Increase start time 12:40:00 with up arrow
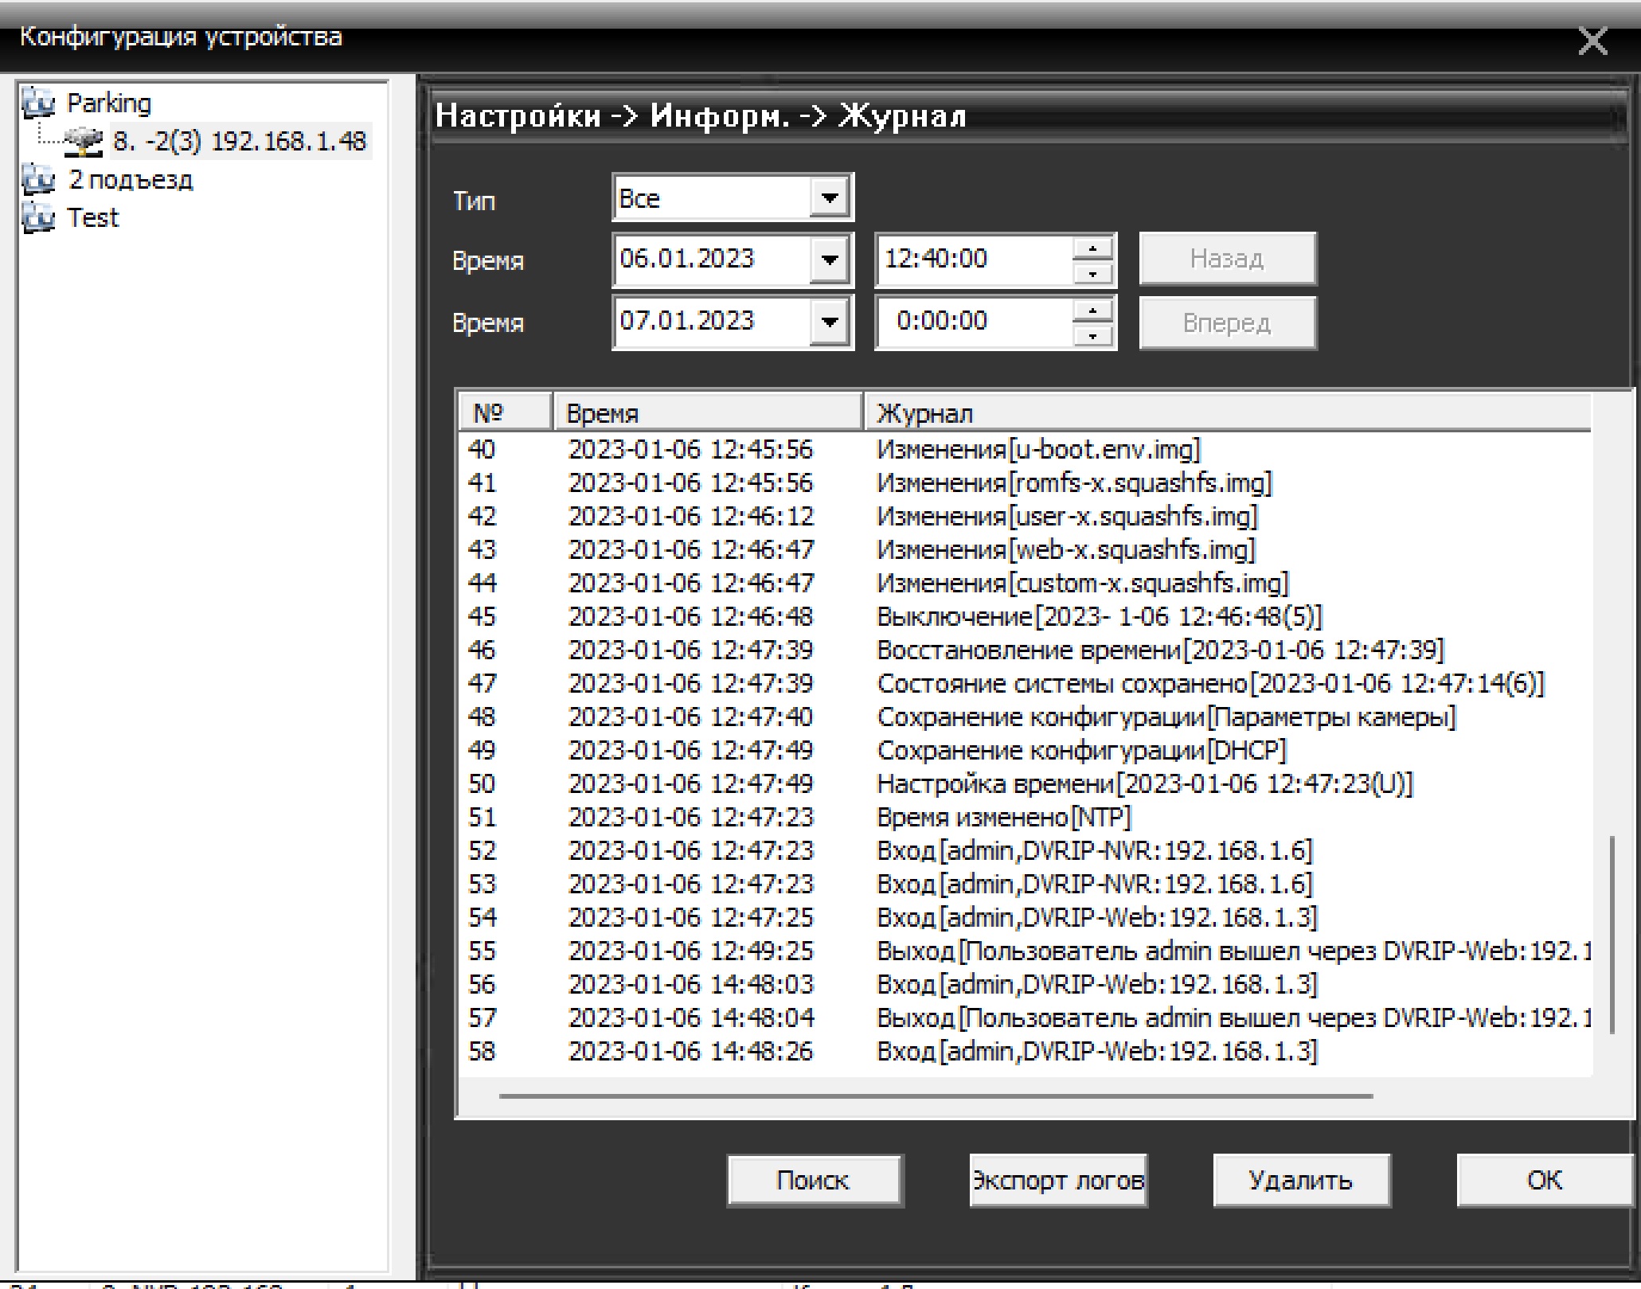 (x=1092, y=248)
